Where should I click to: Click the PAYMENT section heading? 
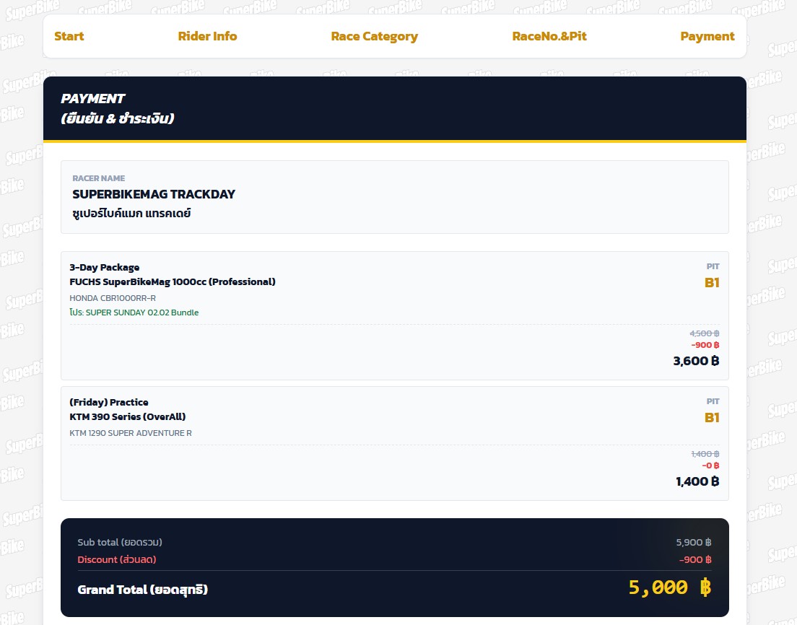93,99
